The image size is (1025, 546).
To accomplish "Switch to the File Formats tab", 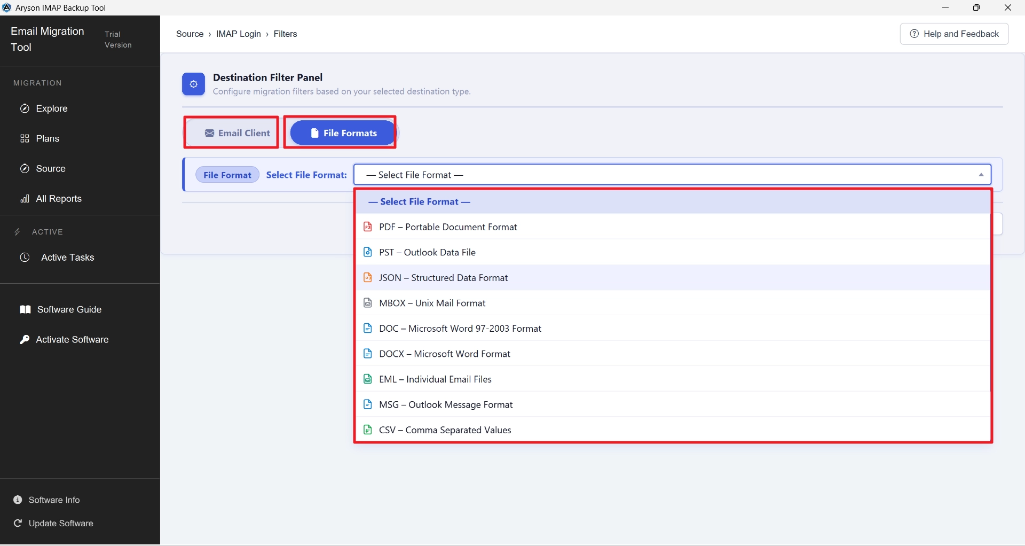I will coord(342,132).
